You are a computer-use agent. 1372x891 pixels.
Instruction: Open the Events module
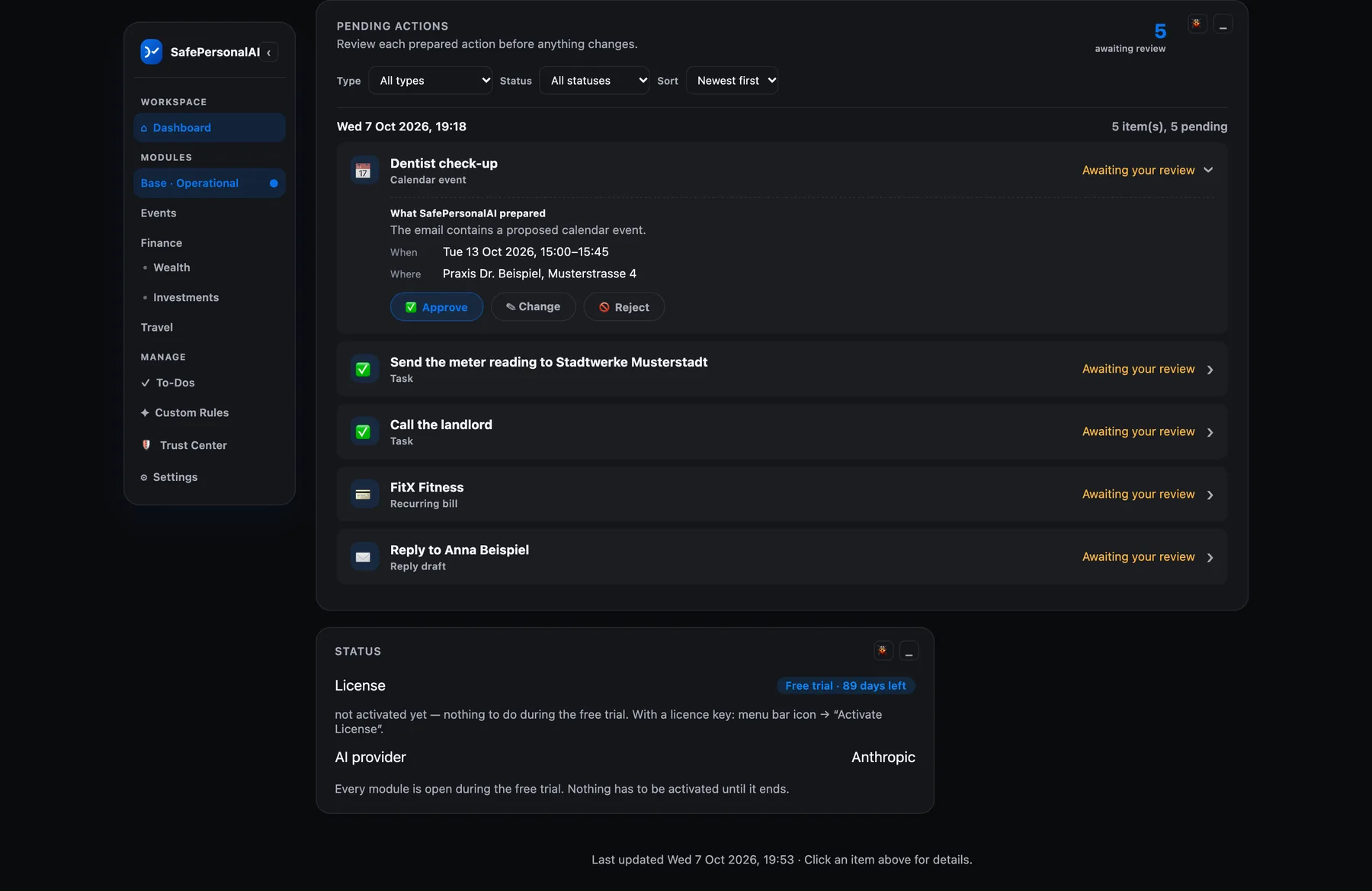210,213
